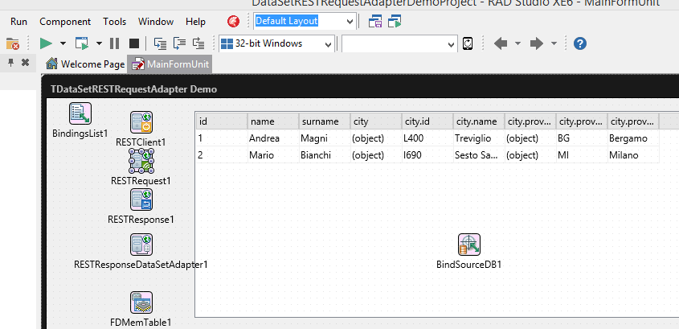Viewport: 679px width, 329px height.
Task: Click the folder with red X icon
Action: click(x=13, y=43)
